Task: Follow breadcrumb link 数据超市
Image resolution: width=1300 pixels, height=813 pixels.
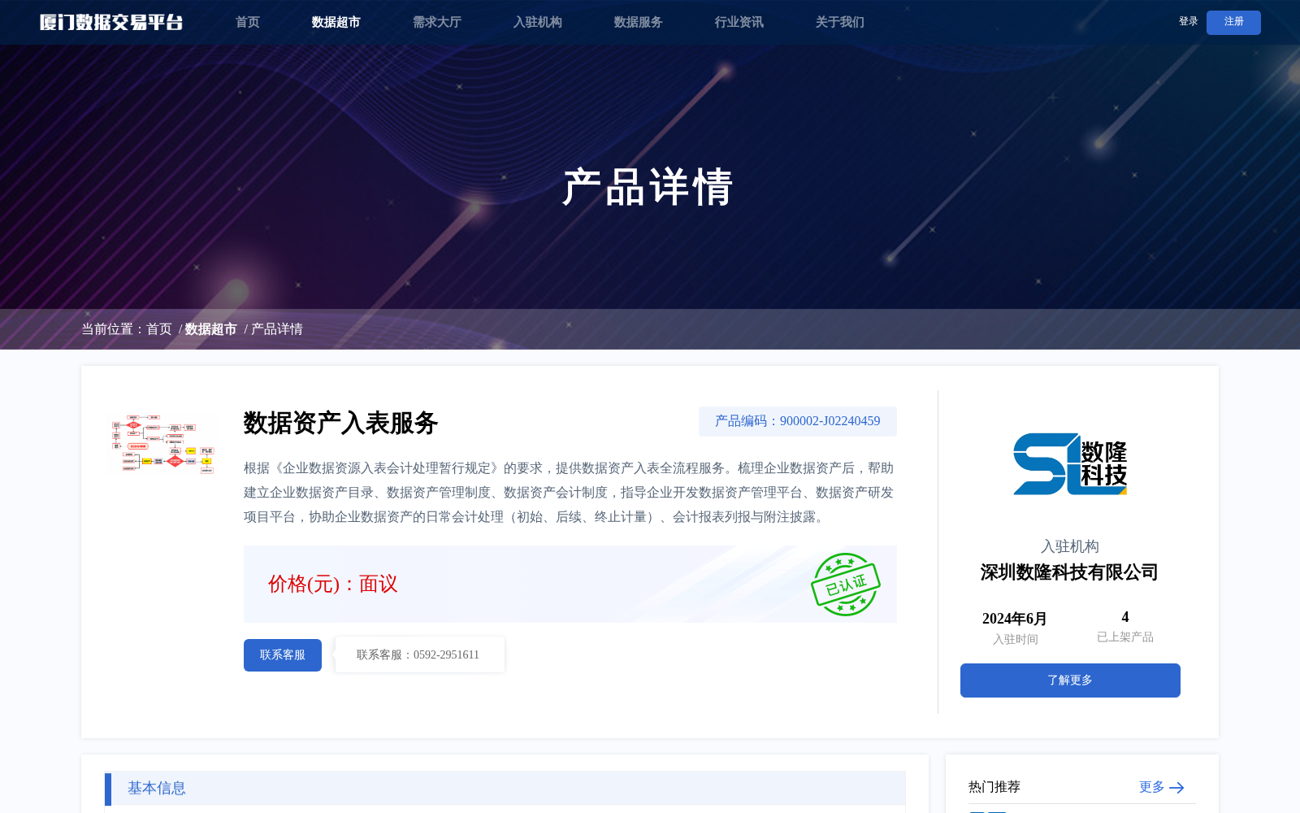Action: pyautogui.click(x=210, y=329)
